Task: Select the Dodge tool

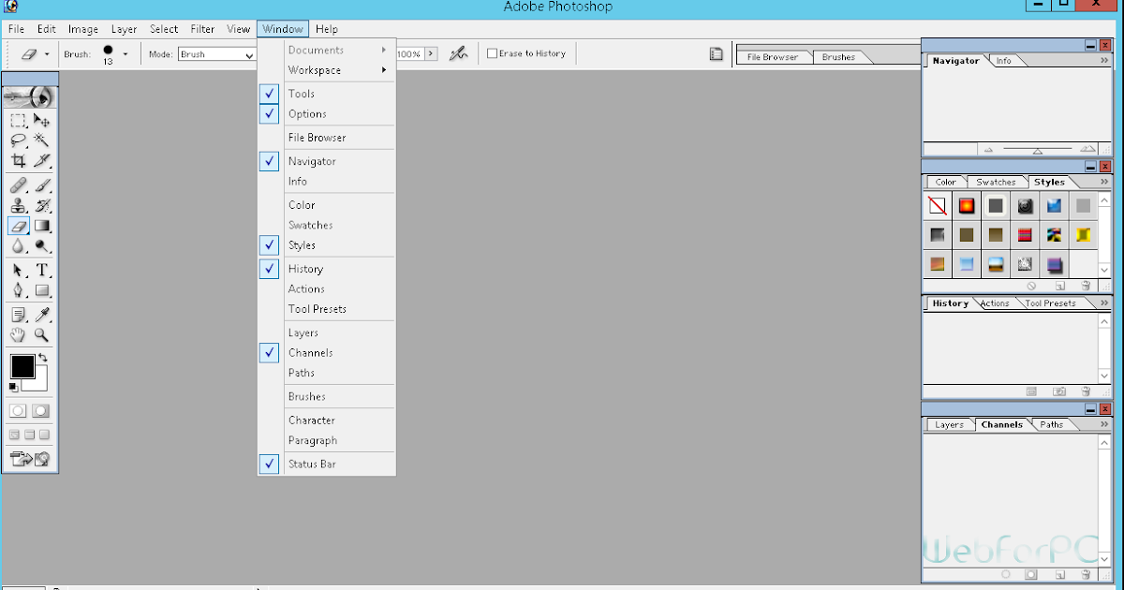Action: (42, 246)
